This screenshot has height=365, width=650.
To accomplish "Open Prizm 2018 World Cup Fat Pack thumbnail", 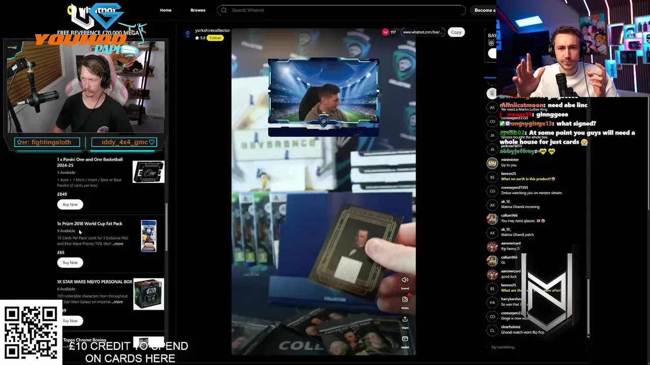I will pyautogui.click(x=149, y=236).
